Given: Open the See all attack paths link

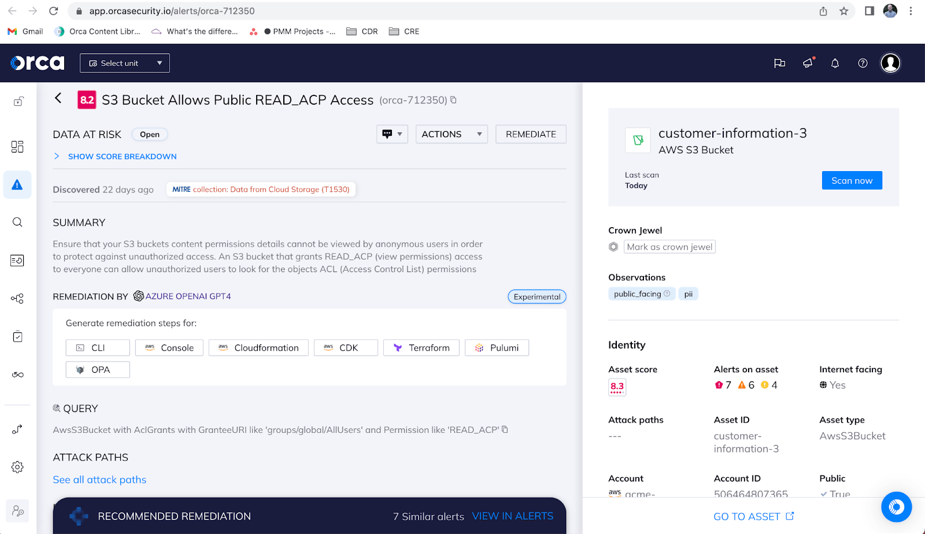Looking at the screenshot, I should click(x=99, y=479).
